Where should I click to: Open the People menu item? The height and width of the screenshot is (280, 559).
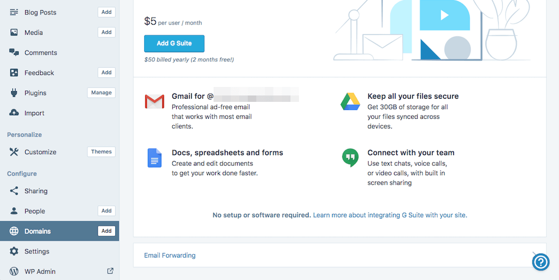[x=35, y=211]
